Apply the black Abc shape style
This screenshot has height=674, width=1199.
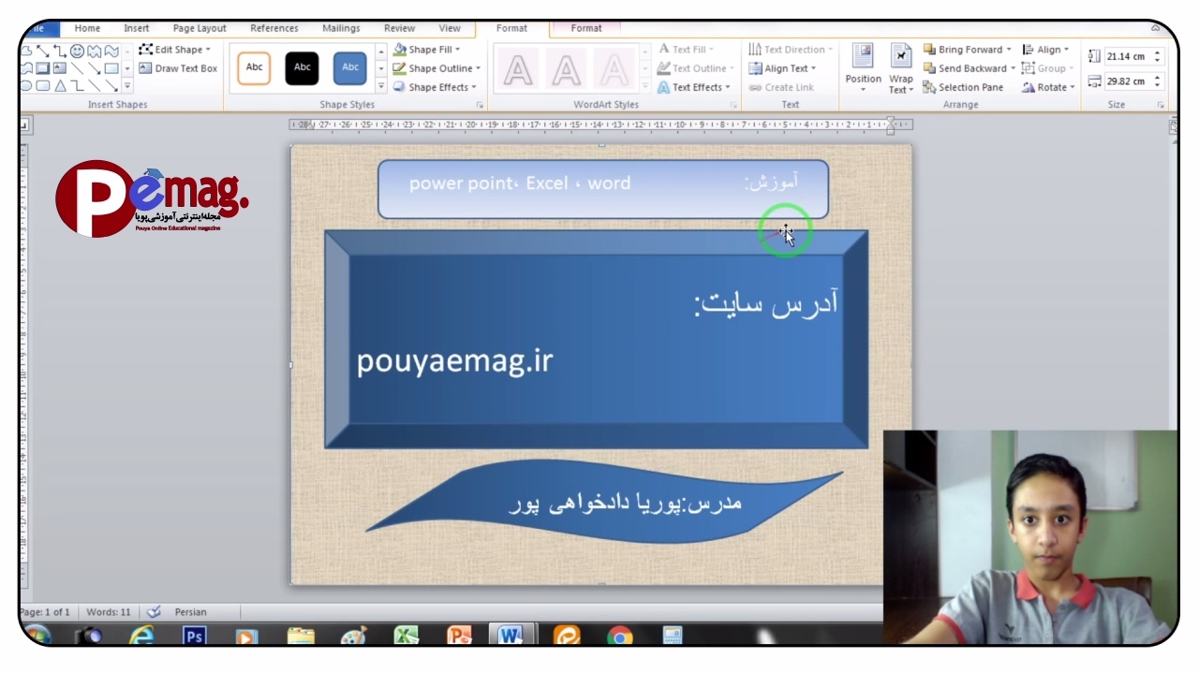pos(302,68)
